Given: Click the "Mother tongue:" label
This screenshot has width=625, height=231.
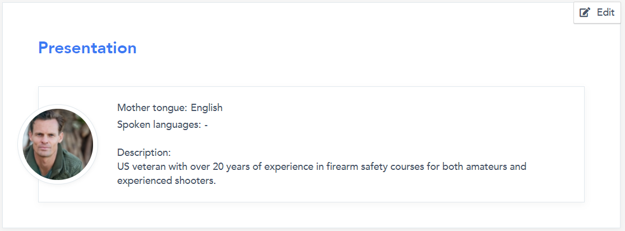Looking at the screenshot, I should coord(152,108).
